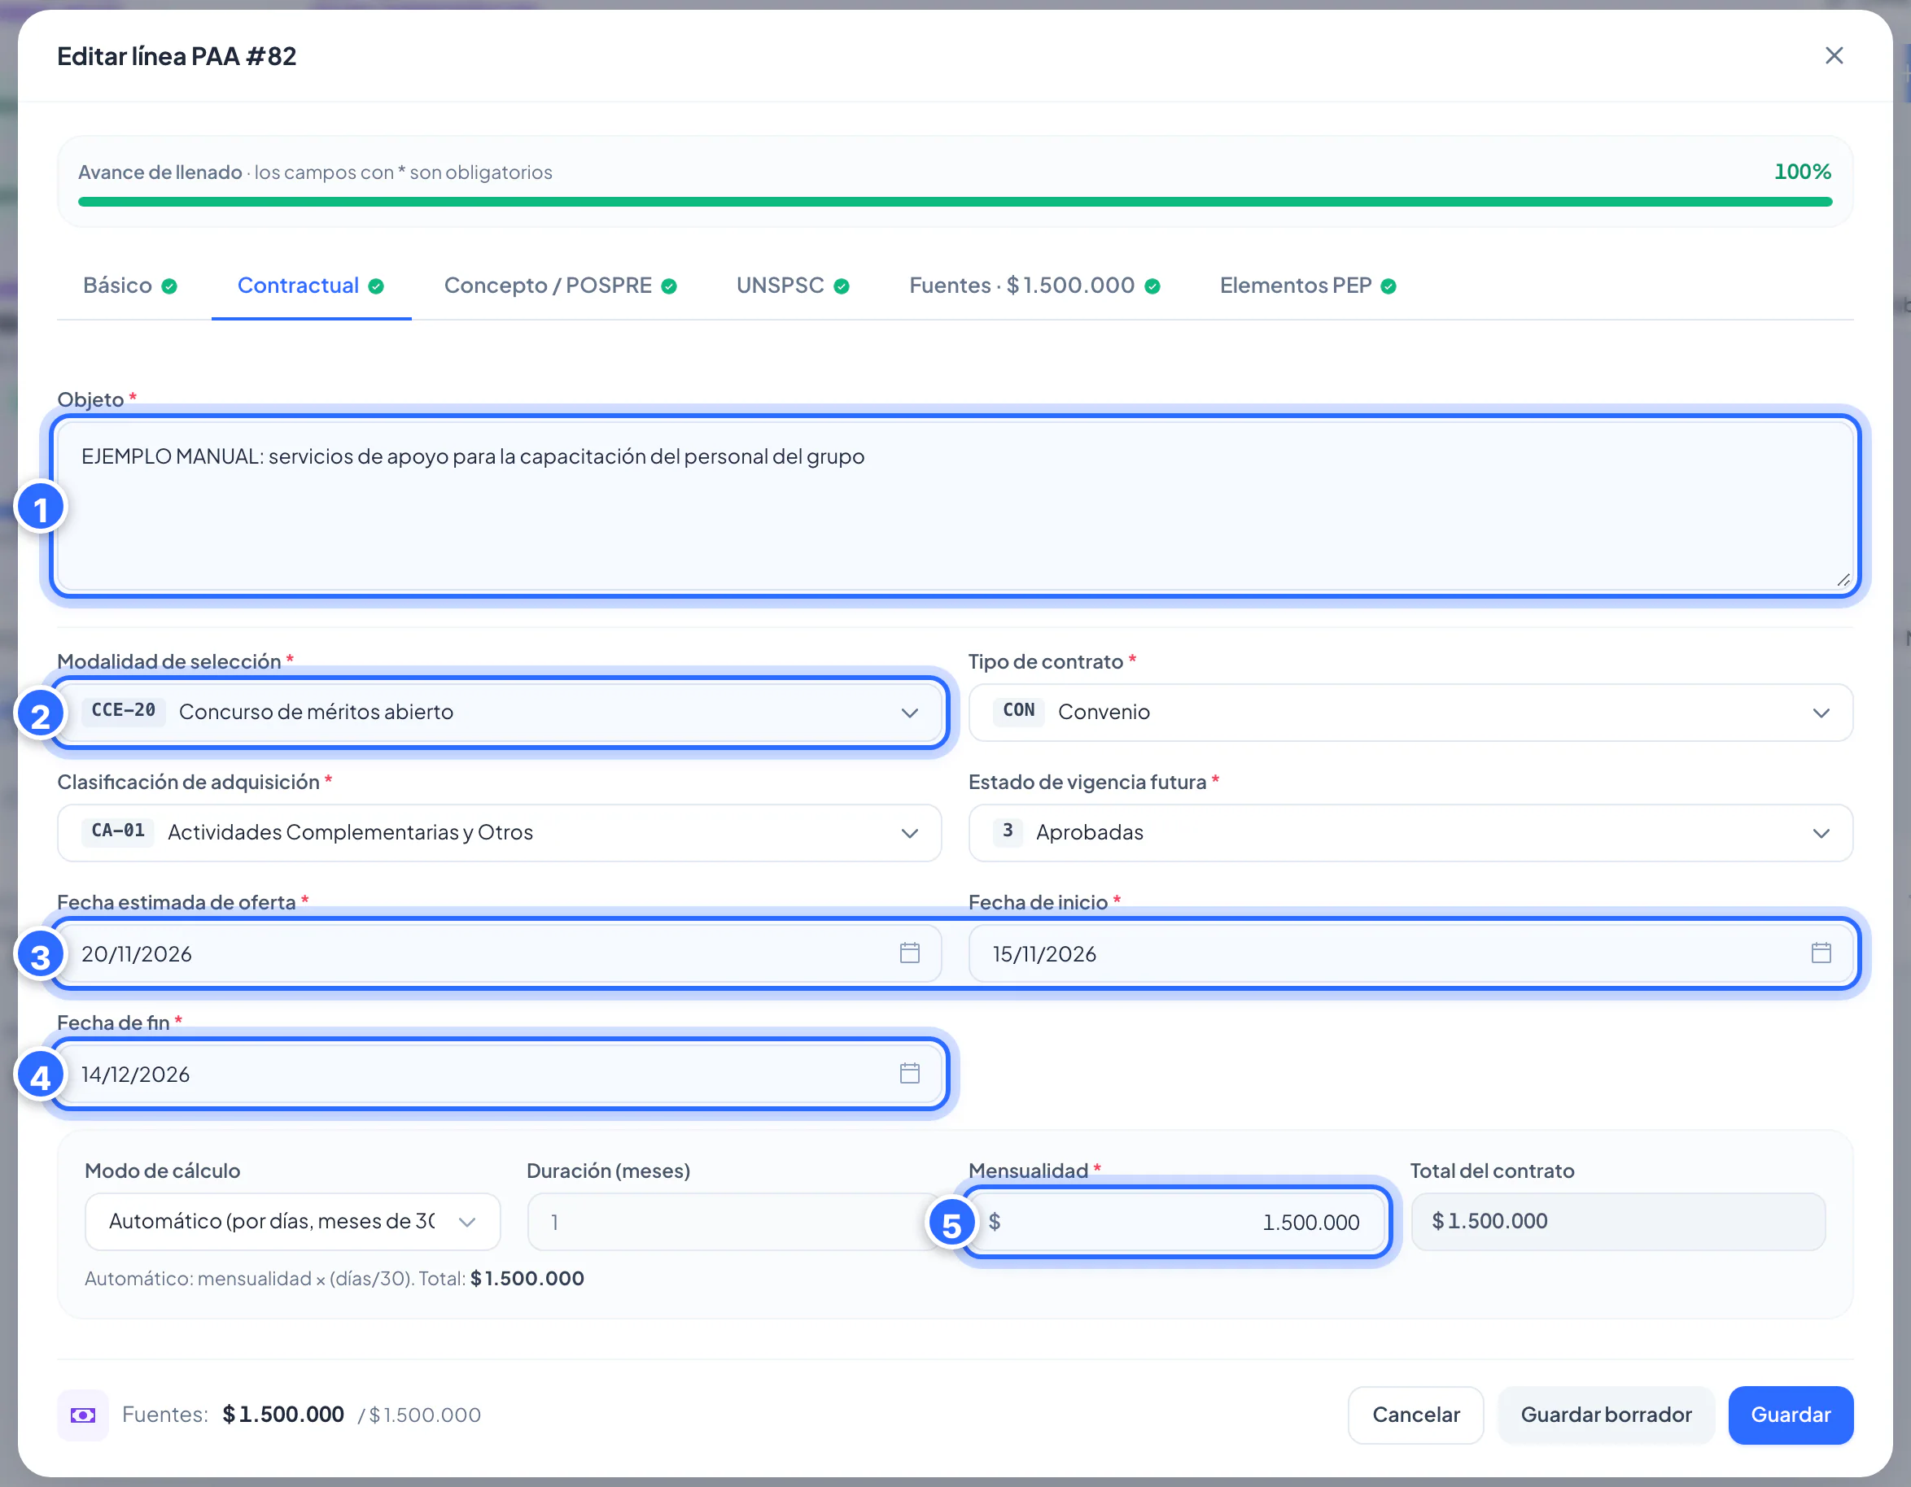Open calendar for Fecha estimada de oferta

909,953
